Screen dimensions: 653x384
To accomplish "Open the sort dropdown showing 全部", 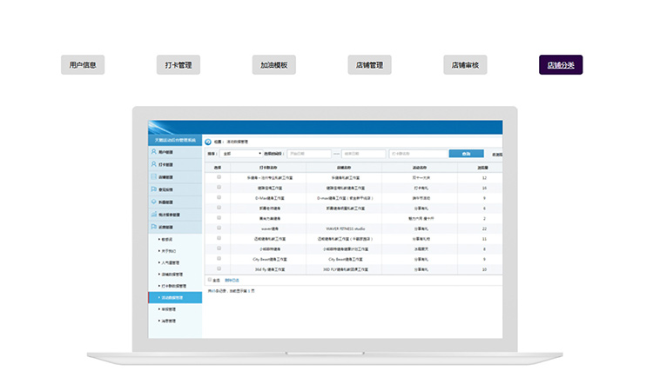I will [x=241, y=154].
